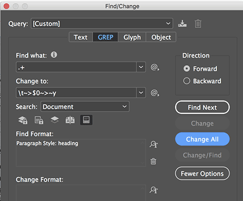Close the Find/Change dialog window
Viewport: 243px width, 201px height.
(x=6, y=6)
